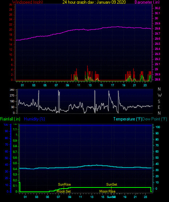Click hour 23 on the top chart time axis
This screenshot has width=169, height=202.
[145, 85]
